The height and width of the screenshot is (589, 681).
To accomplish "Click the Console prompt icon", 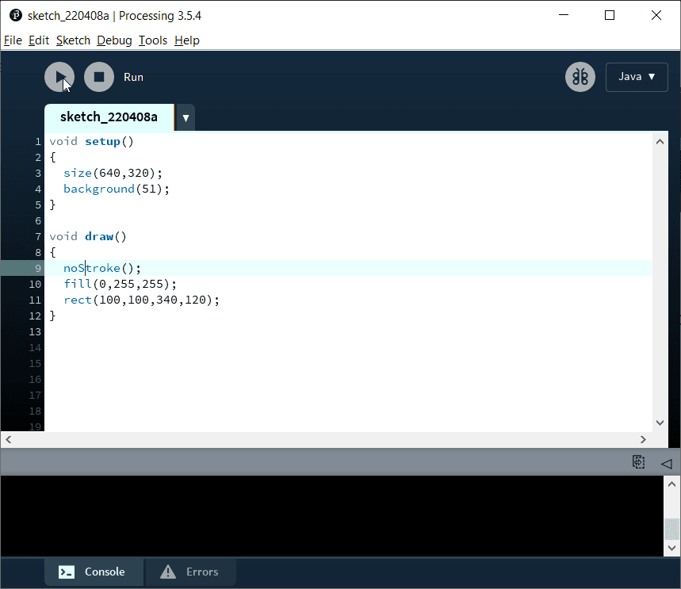I will [67, 572].
